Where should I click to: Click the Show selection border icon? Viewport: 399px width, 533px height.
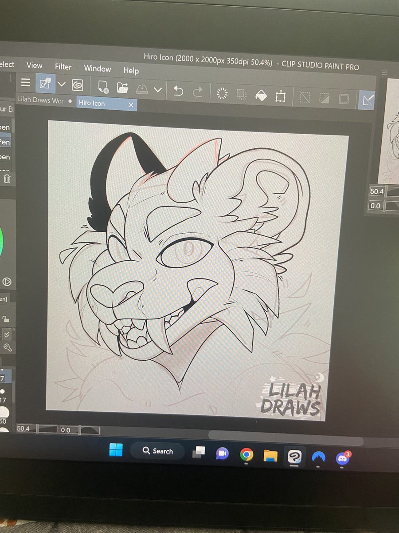tap(344, 99)
